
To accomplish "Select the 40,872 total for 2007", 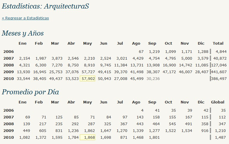I will click(220, 58).
